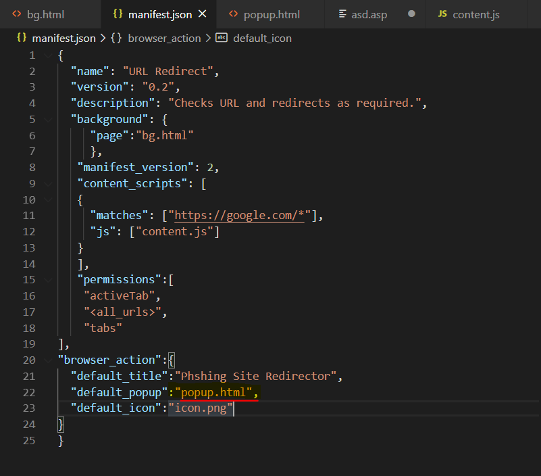
Task: Fold the "content_scripts" array at line 9
Action: [47, 183]
